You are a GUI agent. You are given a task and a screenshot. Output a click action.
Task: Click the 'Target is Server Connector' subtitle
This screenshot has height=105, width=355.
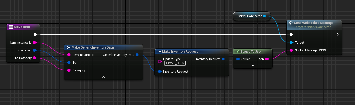coord(312,27)
